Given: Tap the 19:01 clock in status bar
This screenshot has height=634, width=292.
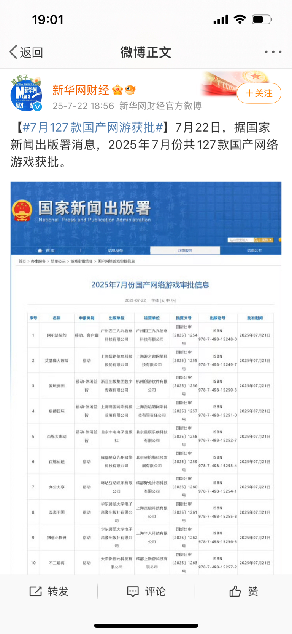Looking at the screenshot, I should coord(48,19).
